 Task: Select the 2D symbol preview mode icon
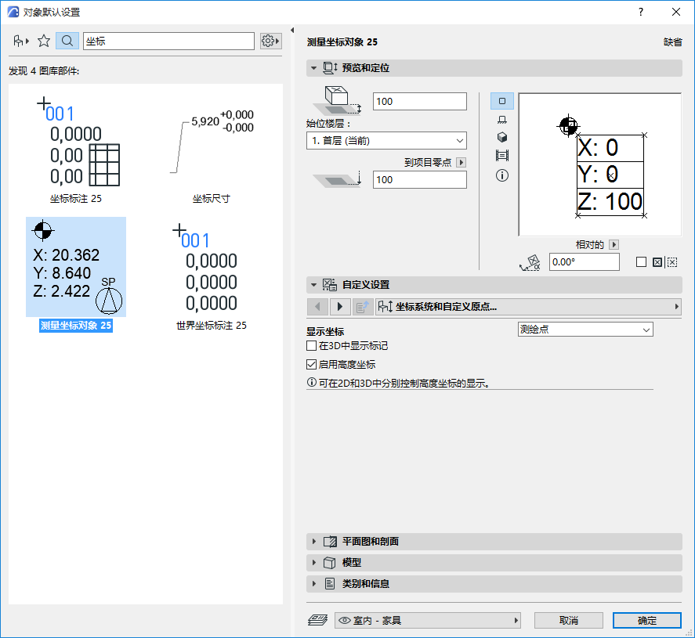[x=501, y=100]
